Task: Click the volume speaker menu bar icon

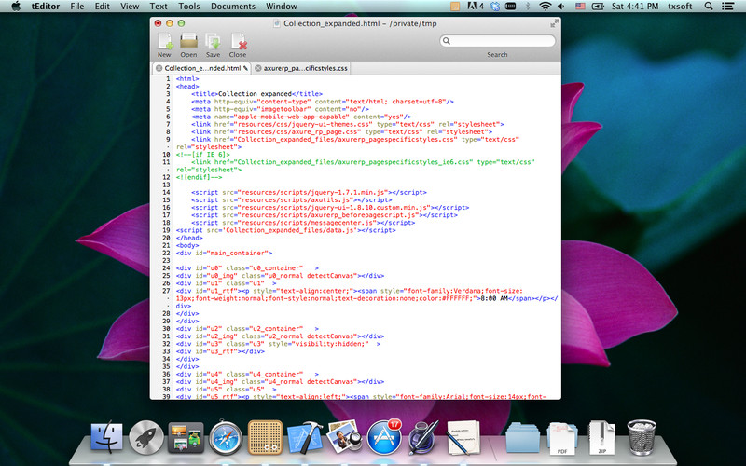Action: tap(561, 7)
